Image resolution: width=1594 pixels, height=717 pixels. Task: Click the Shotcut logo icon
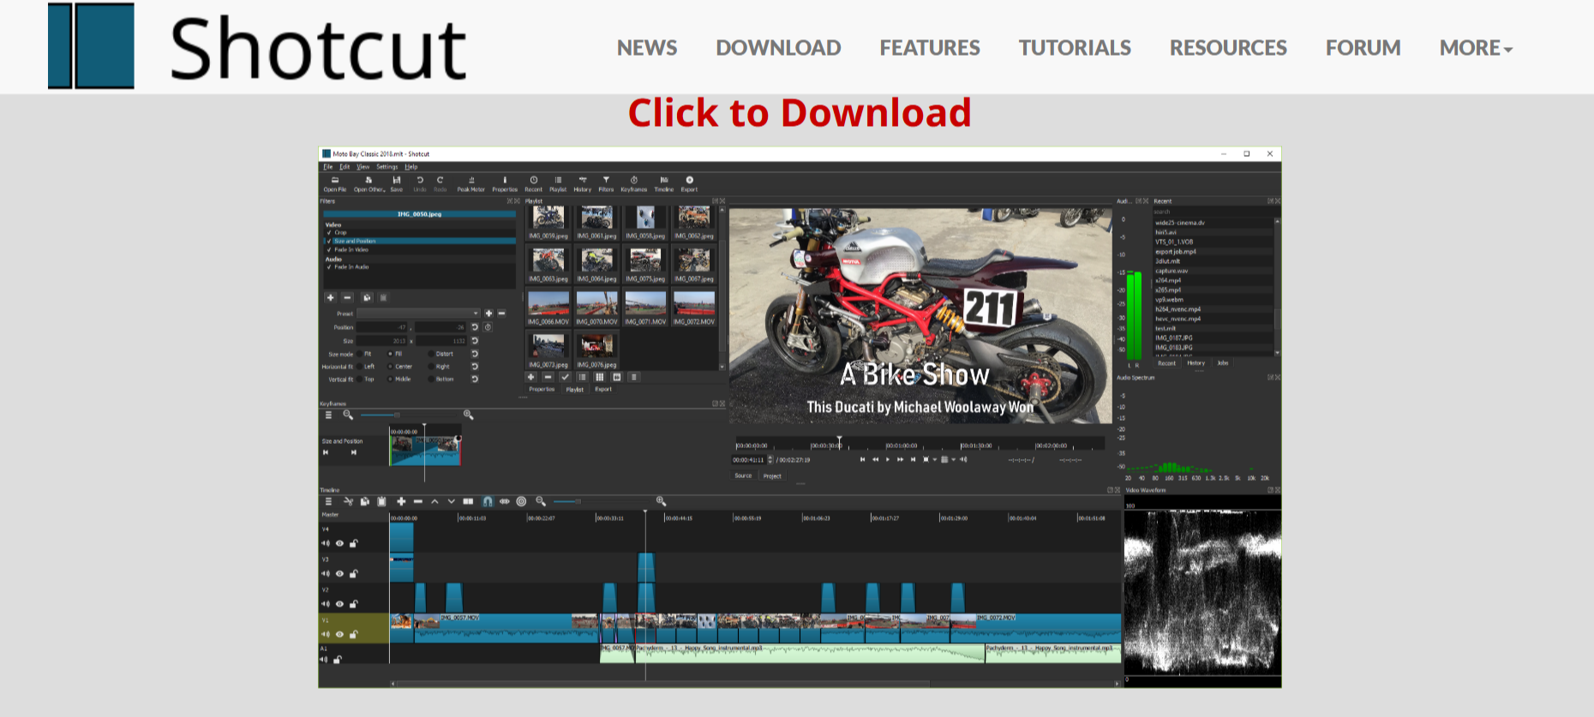pyautogui.click(x=91, y=45)
